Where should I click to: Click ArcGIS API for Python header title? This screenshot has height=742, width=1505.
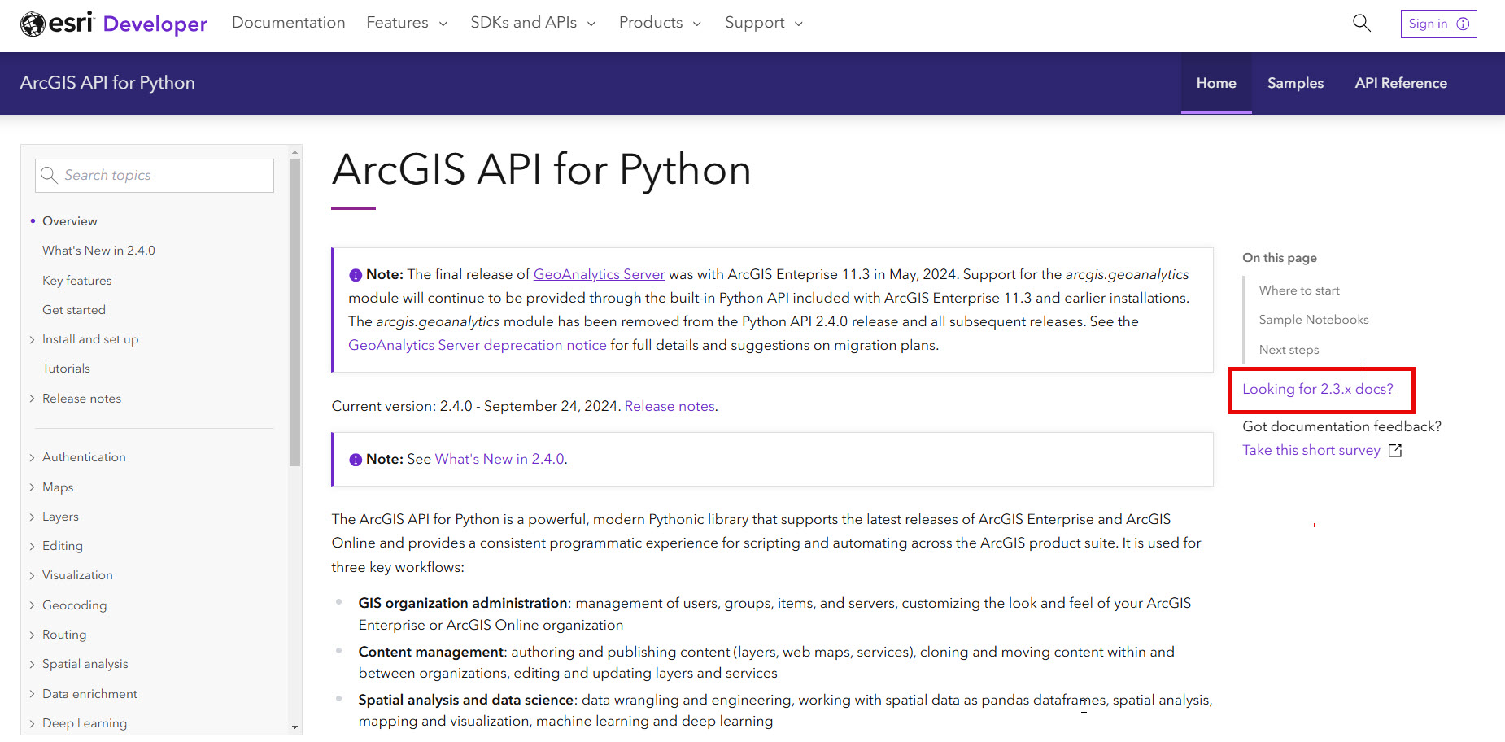pyautogui.click(x=107, y=83)
